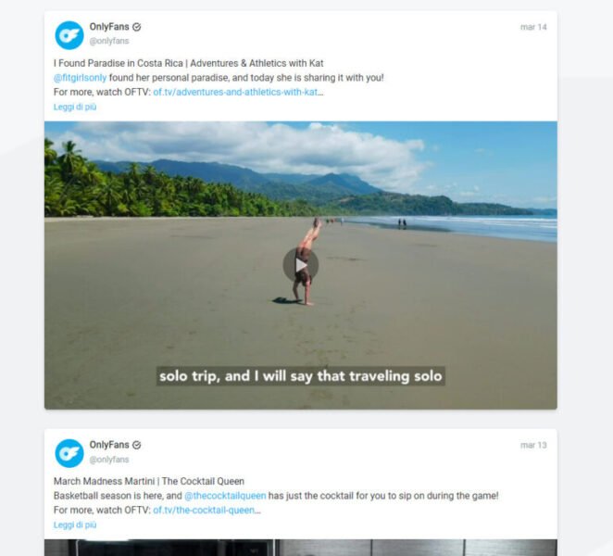Follow the of.tv/the-cocktail-queen link
Viewport: 613px width, 556px height.
(x=206, y=511)
